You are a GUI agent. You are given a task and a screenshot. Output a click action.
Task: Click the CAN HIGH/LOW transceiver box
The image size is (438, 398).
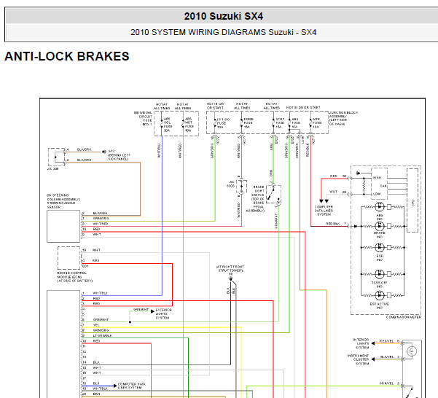(379, 184)
